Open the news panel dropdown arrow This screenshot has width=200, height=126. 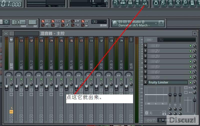[156, 23]
